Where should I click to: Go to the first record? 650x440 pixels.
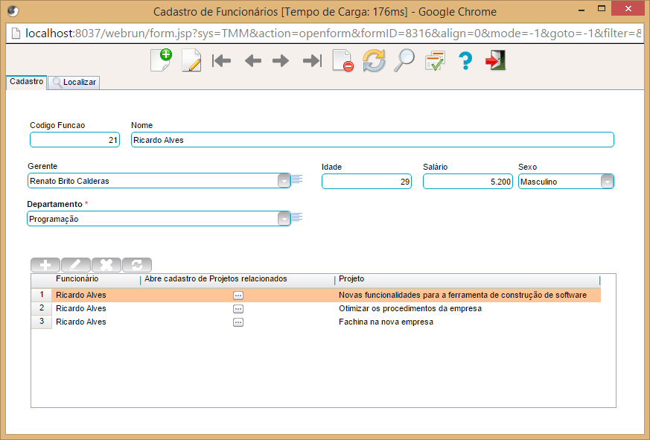(x=222, y=61)
